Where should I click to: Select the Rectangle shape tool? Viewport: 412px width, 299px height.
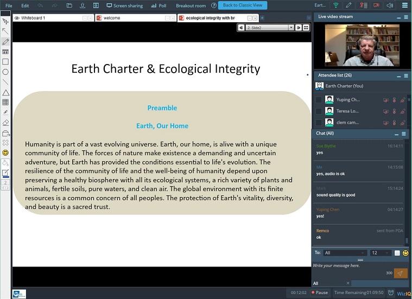5,62
